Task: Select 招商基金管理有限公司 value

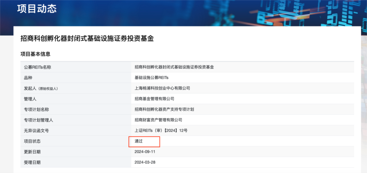Action: coord(154,99)
